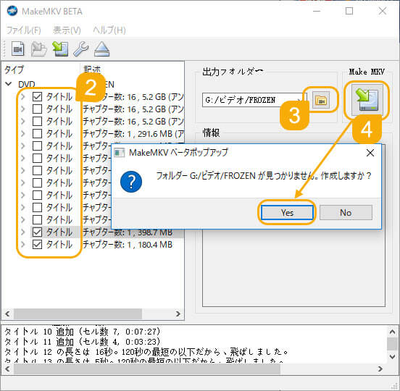The height and width of the screenshot is (391, 400).
Task: Eject the disc with the eject icon
Action: [x=101, y=49]
